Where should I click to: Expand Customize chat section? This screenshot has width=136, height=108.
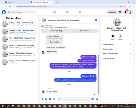coord(117,44)
